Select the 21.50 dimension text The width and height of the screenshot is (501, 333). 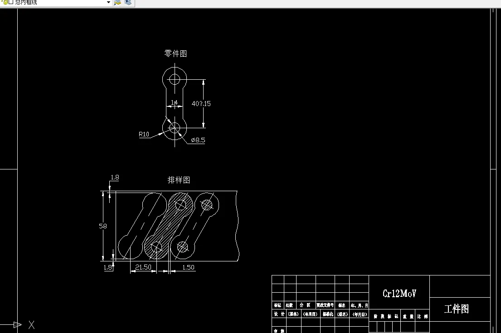[x=143, y=267]
